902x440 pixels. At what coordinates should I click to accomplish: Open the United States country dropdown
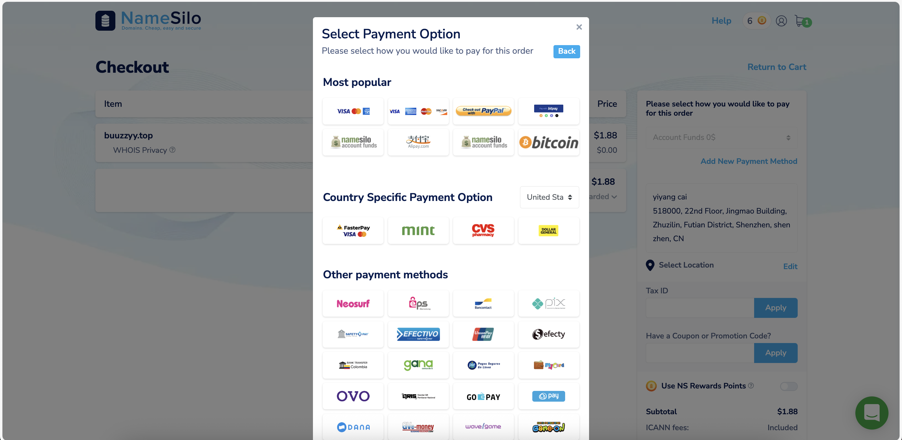(x=549, y=197)
